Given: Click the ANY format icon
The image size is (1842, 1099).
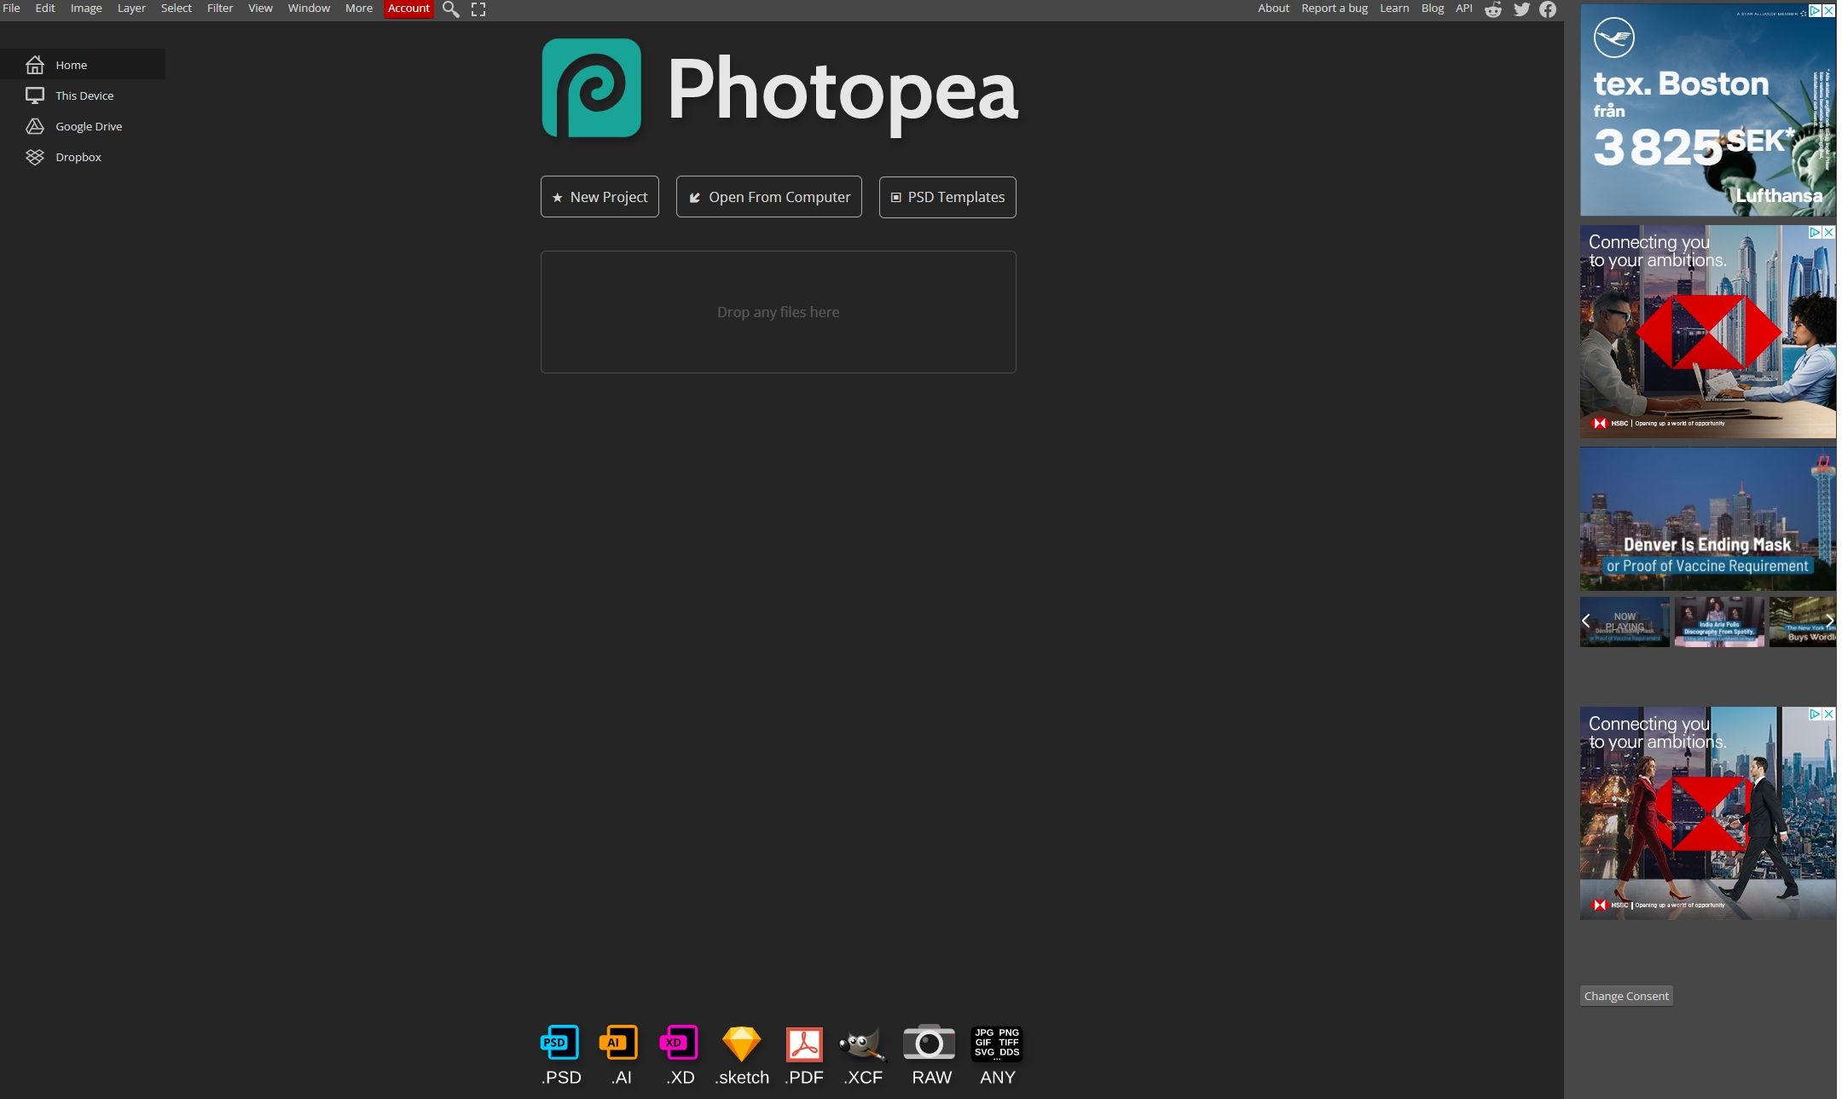Looking at the screenshot, I should coord(995,1042).
